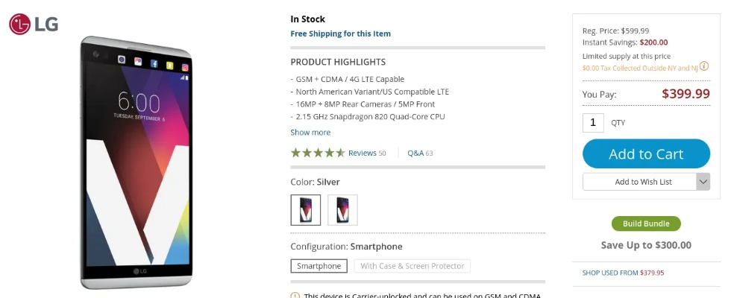This screenshot has width=731, height=298.
Task: Open the Reviews 50 link
Action: coord(367,153)
